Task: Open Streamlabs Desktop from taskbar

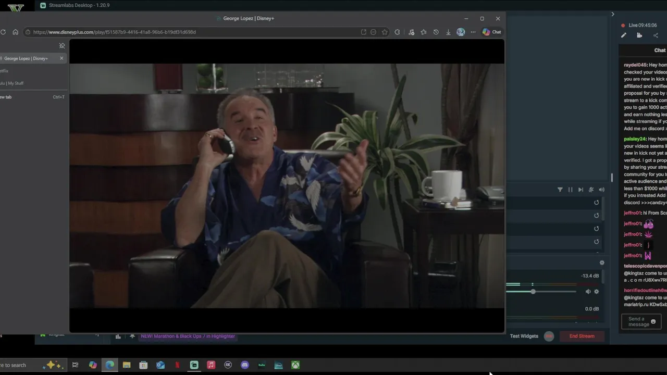Action: click(x=194, y=365)
